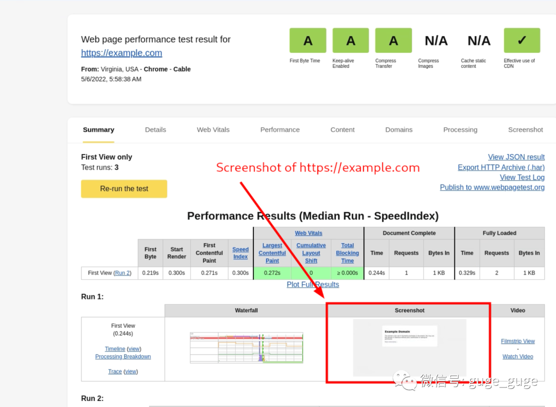
Task: Click the First Byte Time grade A badge
Action: 308,41
